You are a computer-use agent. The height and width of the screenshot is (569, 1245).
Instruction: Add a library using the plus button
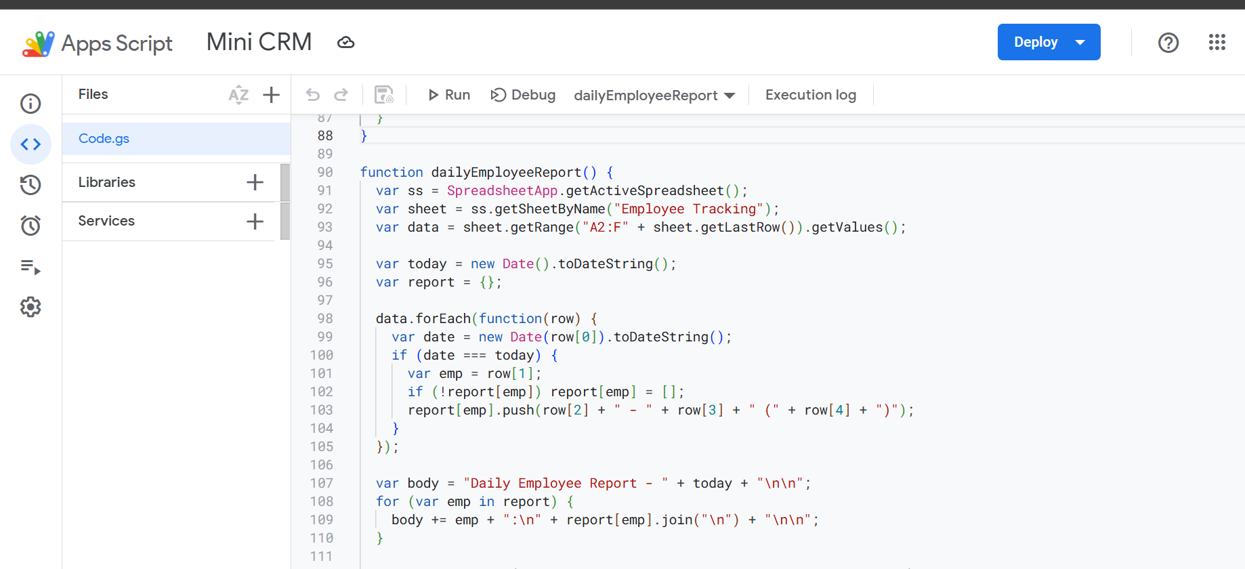point(255,182)
